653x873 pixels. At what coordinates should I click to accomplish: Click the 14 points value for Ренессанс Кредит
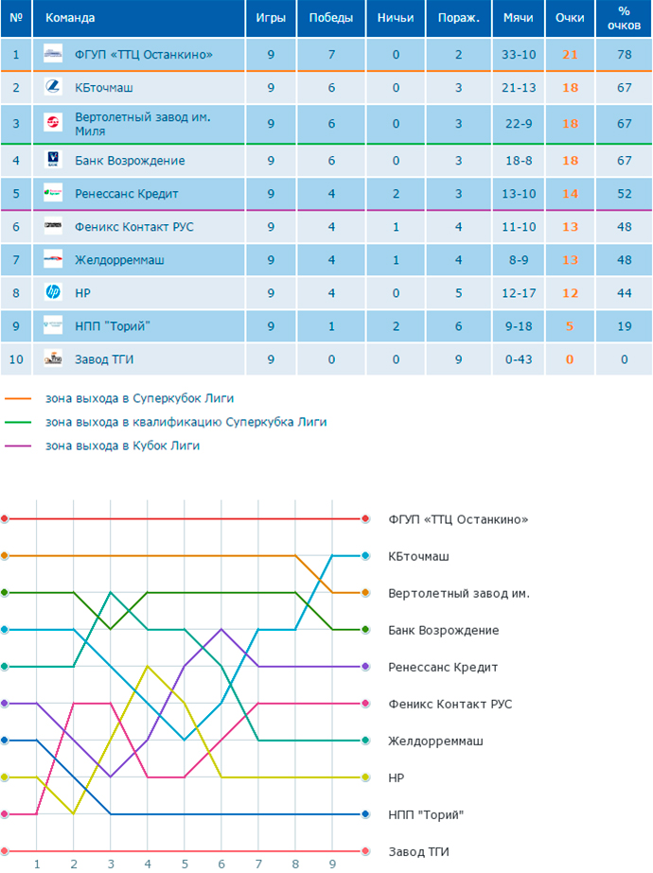(x=570, y=194)
